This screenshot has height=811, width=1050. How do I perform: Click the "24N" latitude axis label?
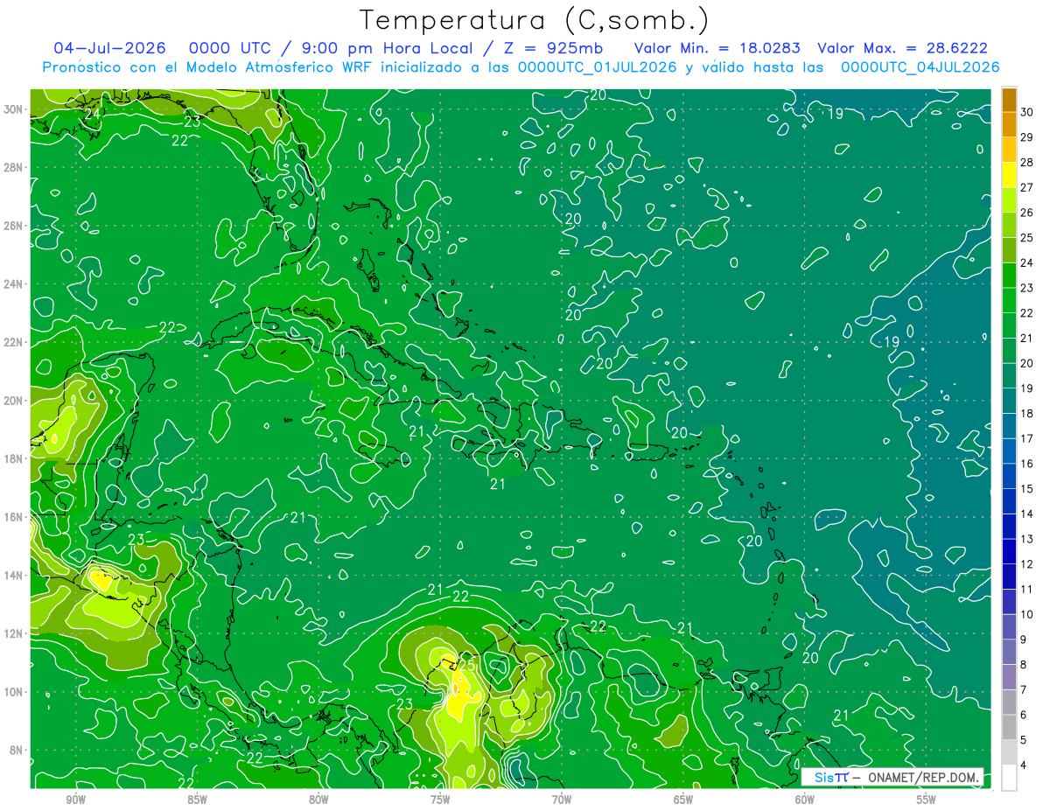pos(14,284)
